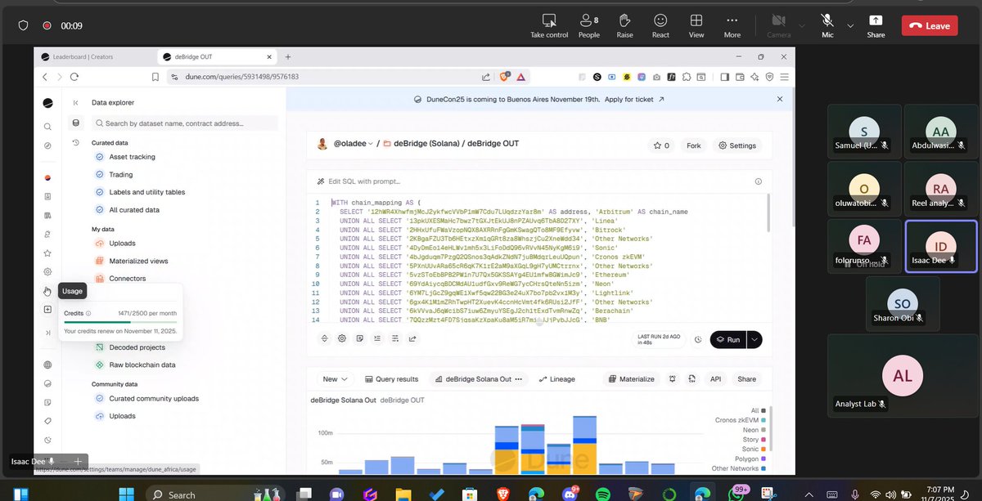The image size is (982, 501).
Task: Click the Share button above the chart
Action: point(746,379)
